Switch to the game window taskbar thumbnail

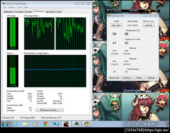click(66, 124)
